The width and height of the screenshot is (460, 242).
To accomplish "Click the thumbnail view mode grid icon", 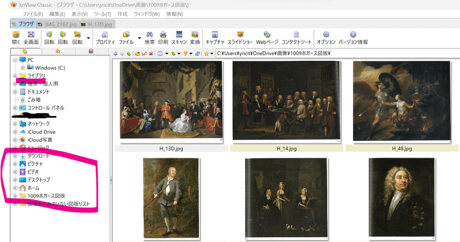I will point(160,53).
